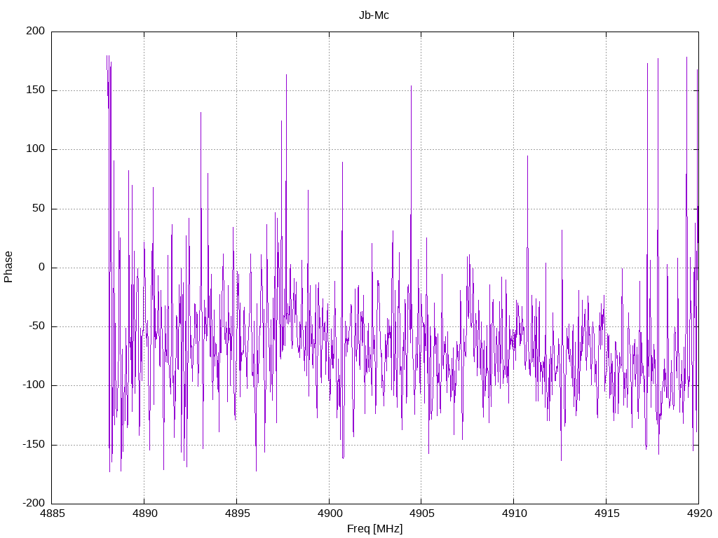Click the x-axis tick label '4910'
The height and width of the screenshot is (538, 718).
pyautogui.click(x=514, y=513)
